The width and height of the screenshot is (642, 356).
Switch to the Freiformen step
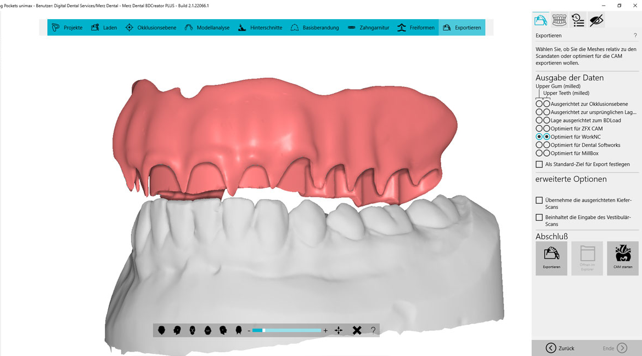(415, 27)
